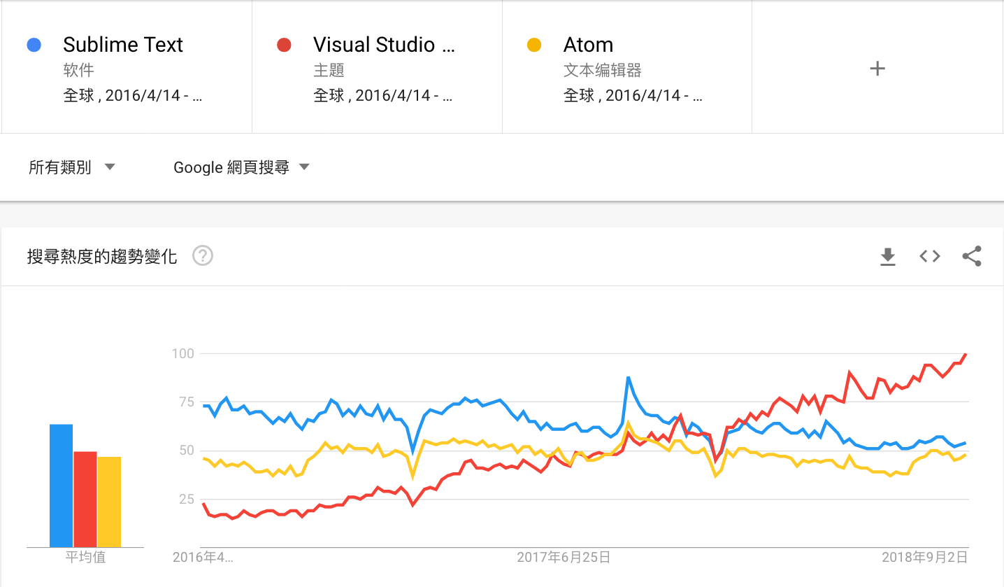This screenshot has height=587, width=1004.
Task: Click the red Visual Studio color dot
Action: coord(284,45)
